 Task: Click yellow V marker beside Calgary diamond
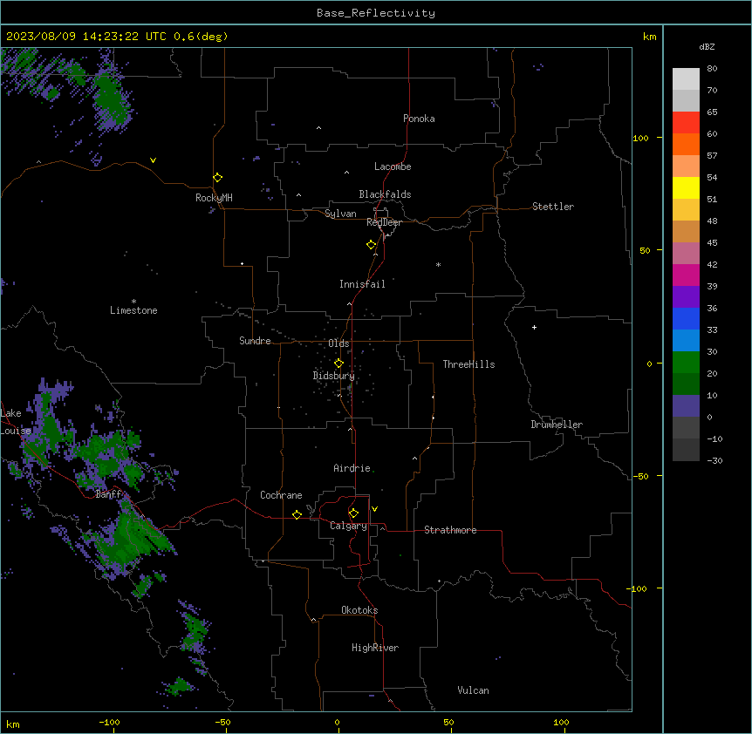[374, 509]
